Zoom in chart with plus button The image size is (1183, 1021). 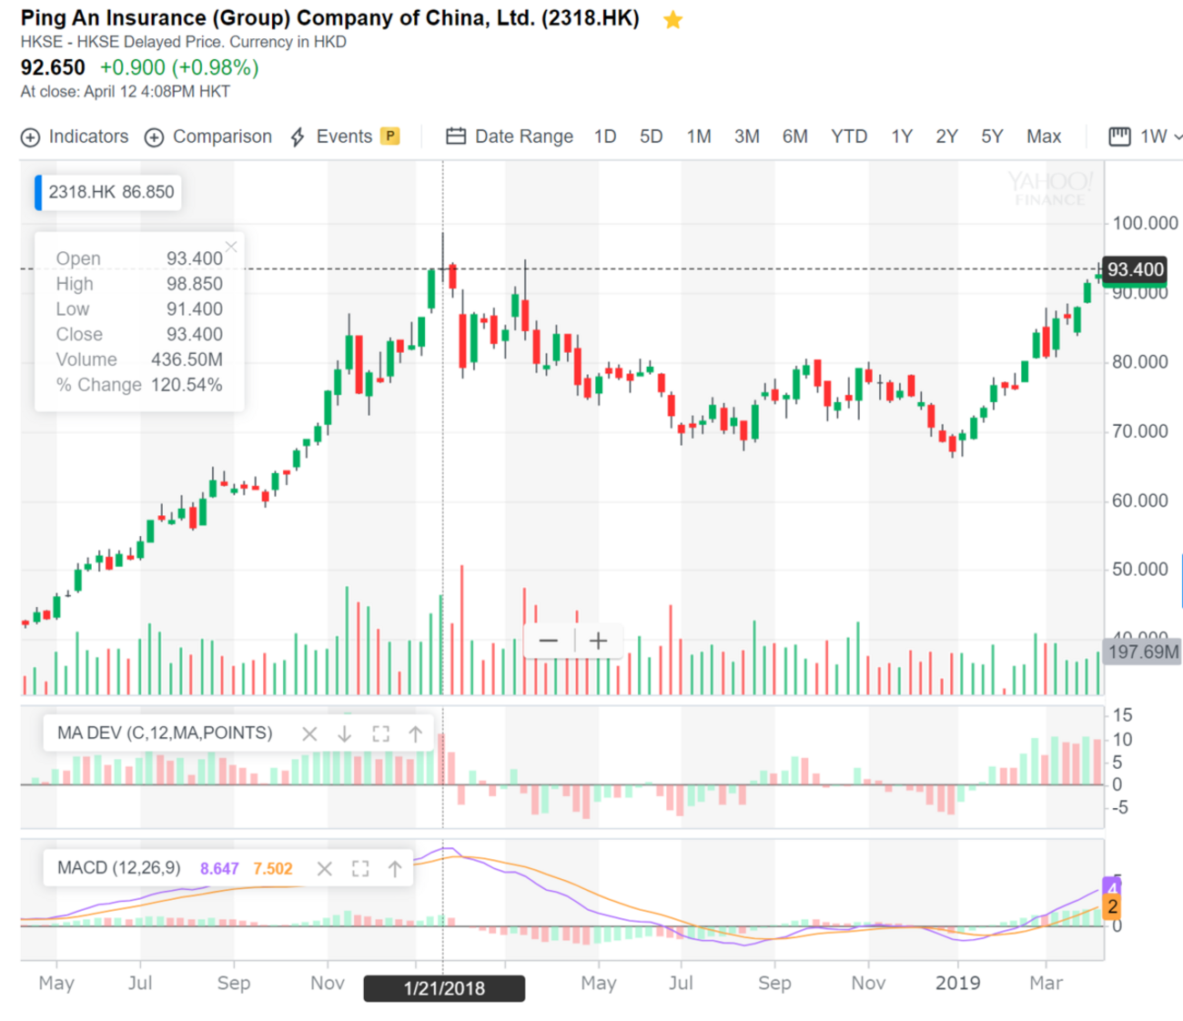[598, 641]
